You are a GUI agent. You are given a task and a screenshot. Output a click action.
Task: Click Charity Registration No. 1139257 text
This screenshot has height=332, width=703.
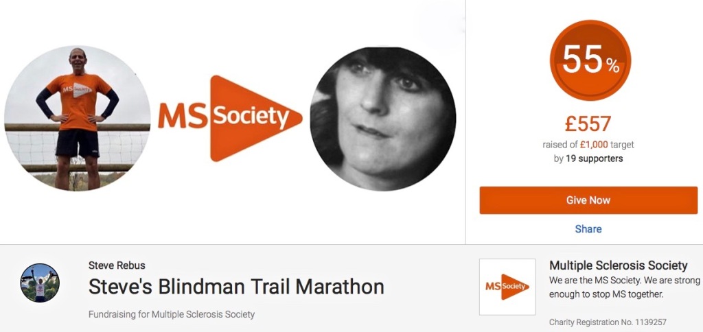(x=608, y=322)
